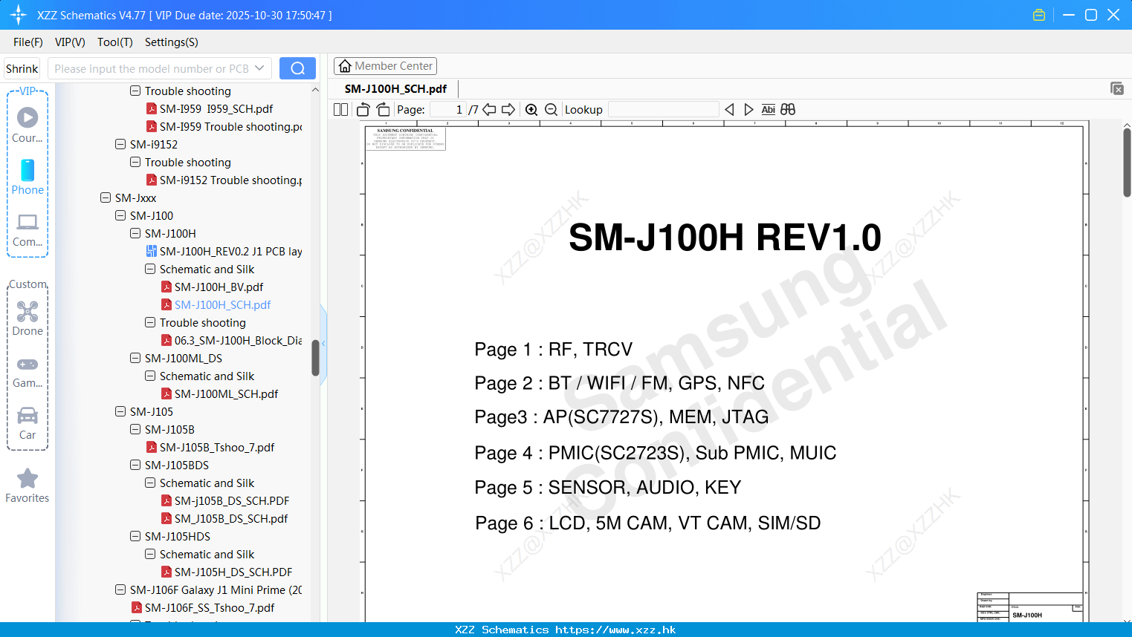Click the gift box icon in title bar
The width and height of the screenshot is (1132, 637).
pos(1039,15)
